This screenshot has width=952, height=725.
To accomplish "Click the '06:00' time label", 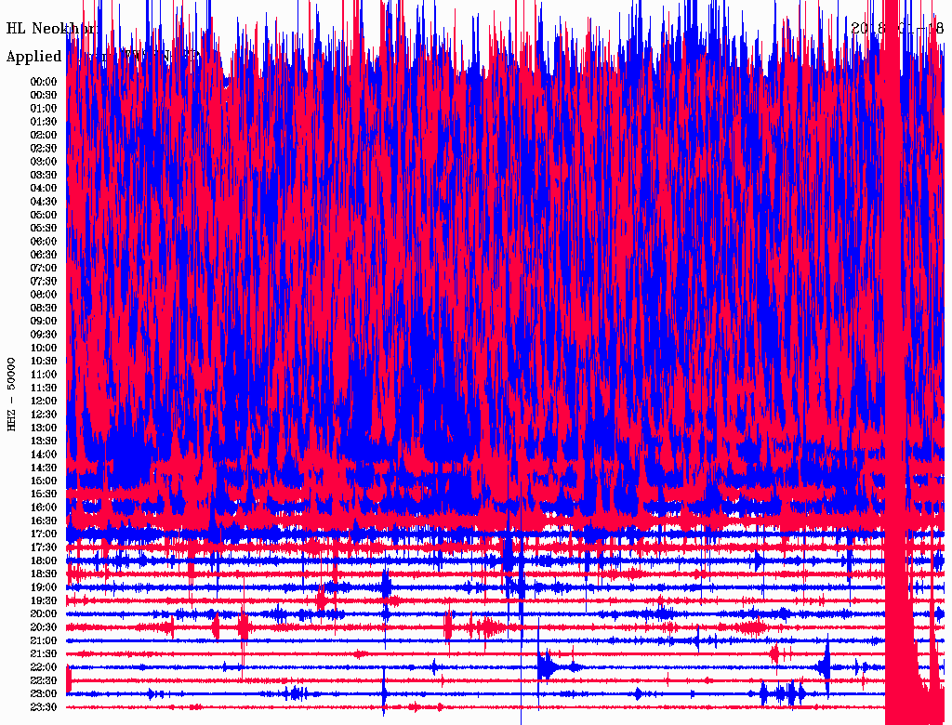I will point(44,242).
